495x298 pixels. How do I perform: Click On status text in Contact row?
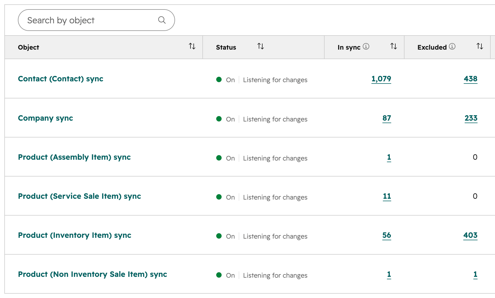click(x=230, y=80)
